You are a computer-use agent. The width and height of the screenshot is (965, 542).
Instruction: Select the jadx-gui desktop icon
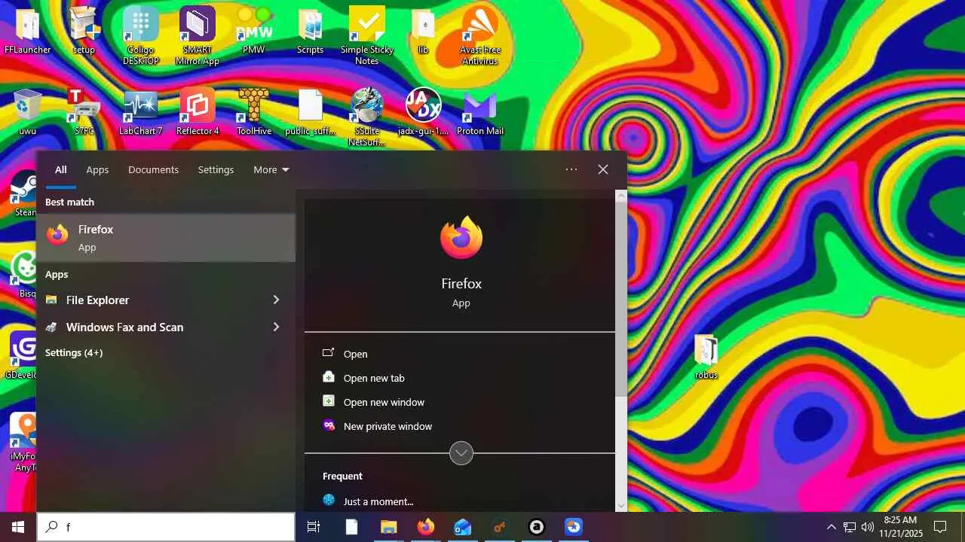pos(423,112)
